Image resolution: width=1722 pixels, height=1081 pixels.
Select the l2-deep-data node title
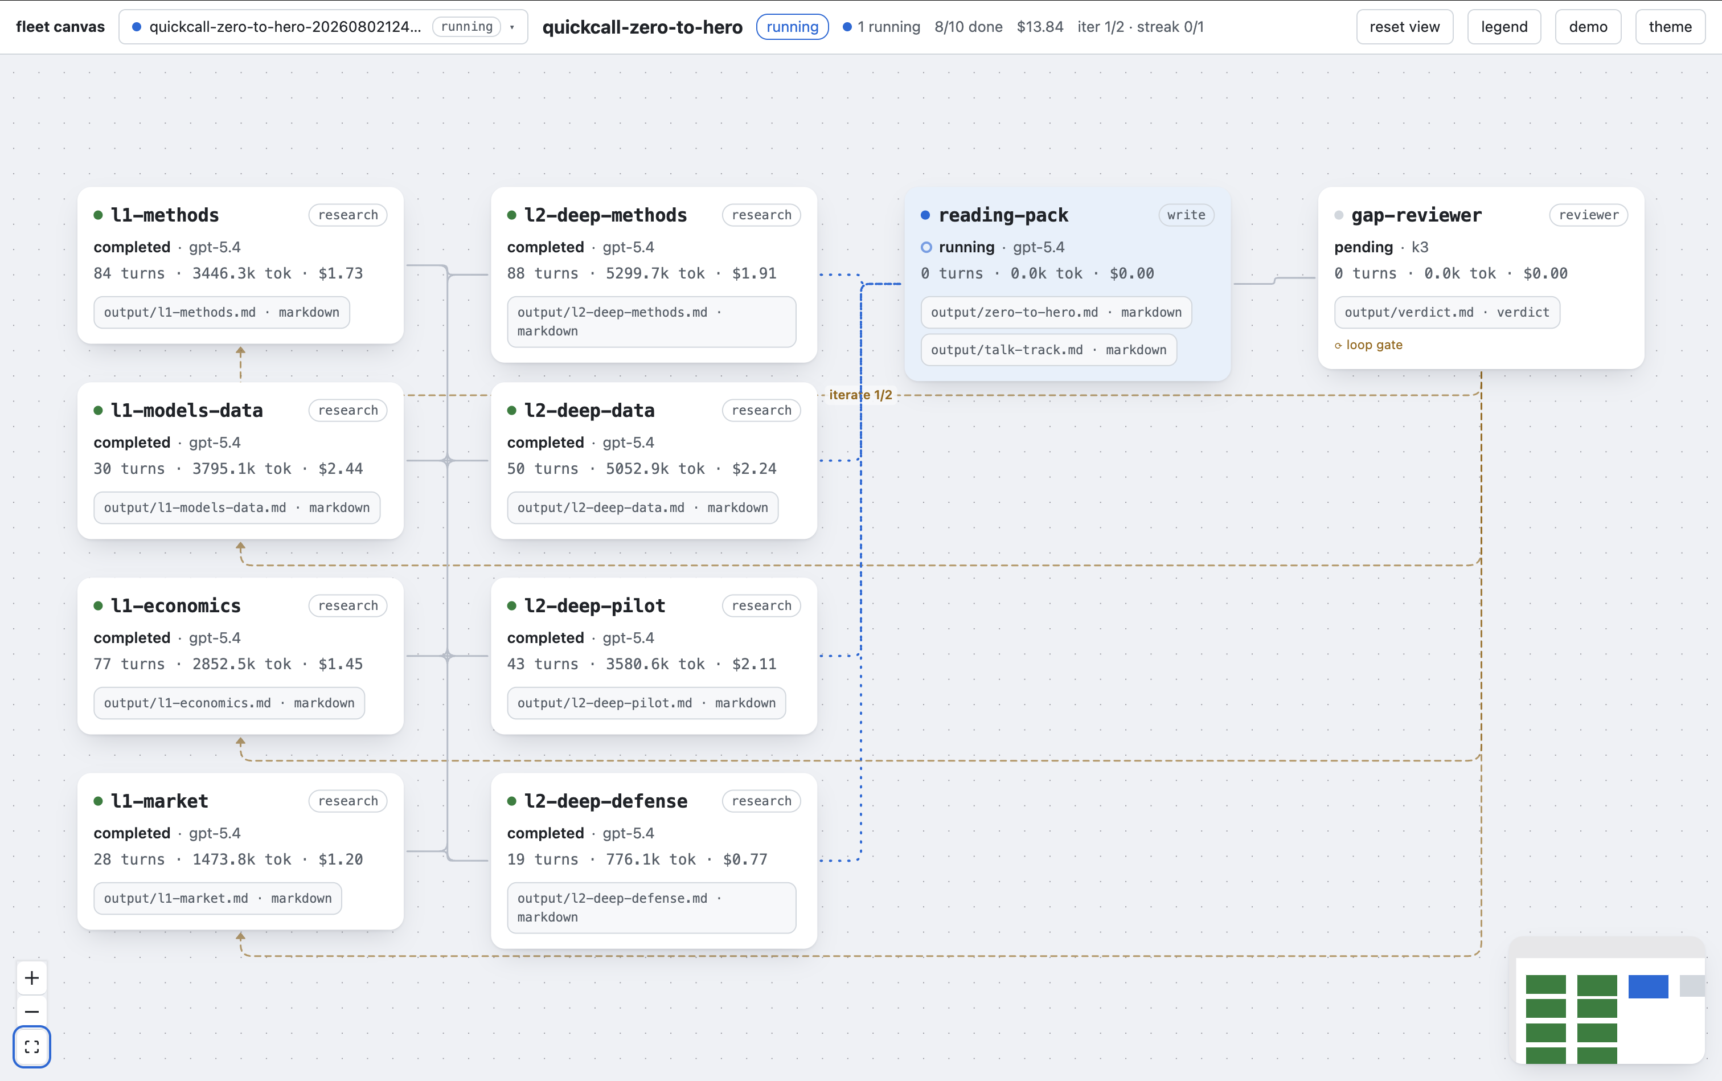pyautogui.click(x=589, y=411)
